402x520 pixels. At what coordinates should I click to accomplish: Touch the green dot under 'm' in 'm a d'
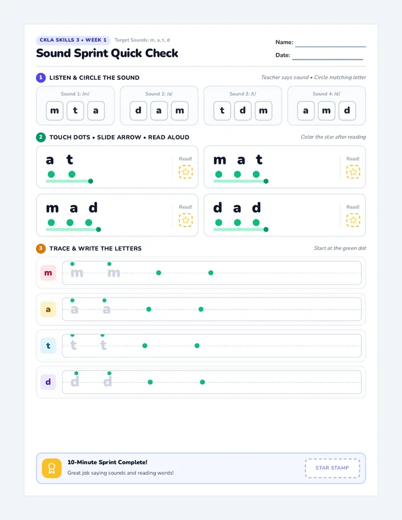tap(51, 223)
